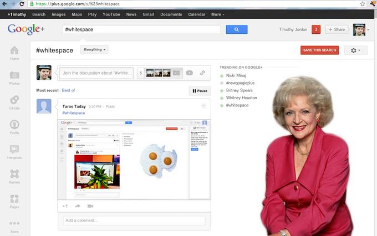Switch to the Best of tab
The image size is (377, 236).
[x=68, y=90]
